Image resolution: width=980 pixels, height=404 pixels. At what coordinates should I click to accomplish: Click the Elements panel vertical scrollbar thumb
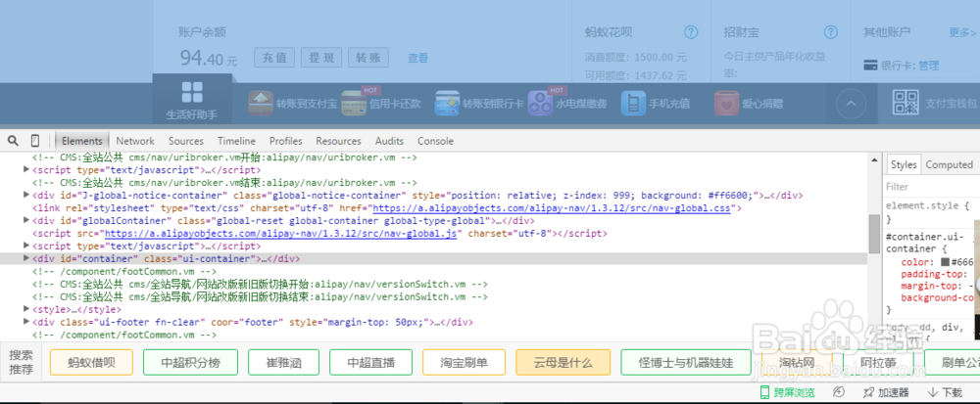pyautogui.click(x=874, y=233)
